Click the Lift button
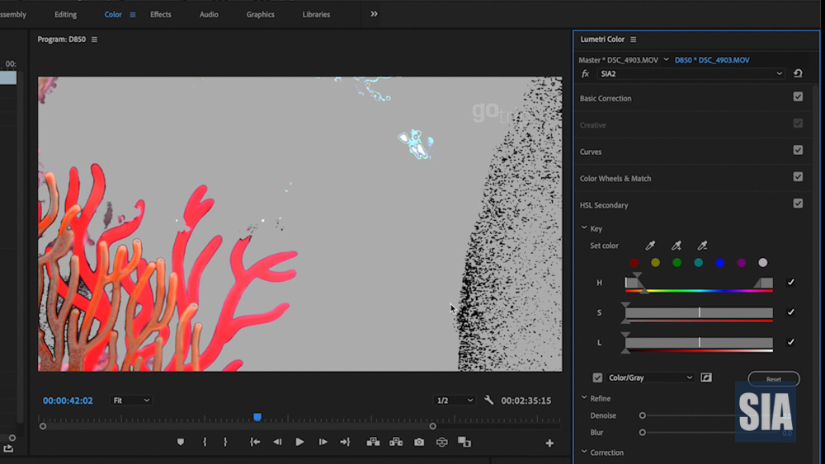Image resolution: width=825 pixels, height=464 pixels. (x=373, y=442)
